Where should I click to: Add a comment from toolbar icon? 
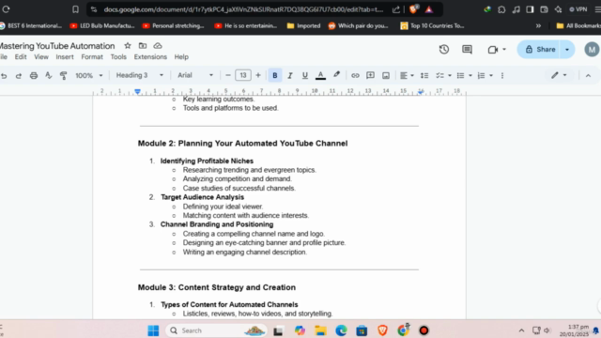point(370,75)
